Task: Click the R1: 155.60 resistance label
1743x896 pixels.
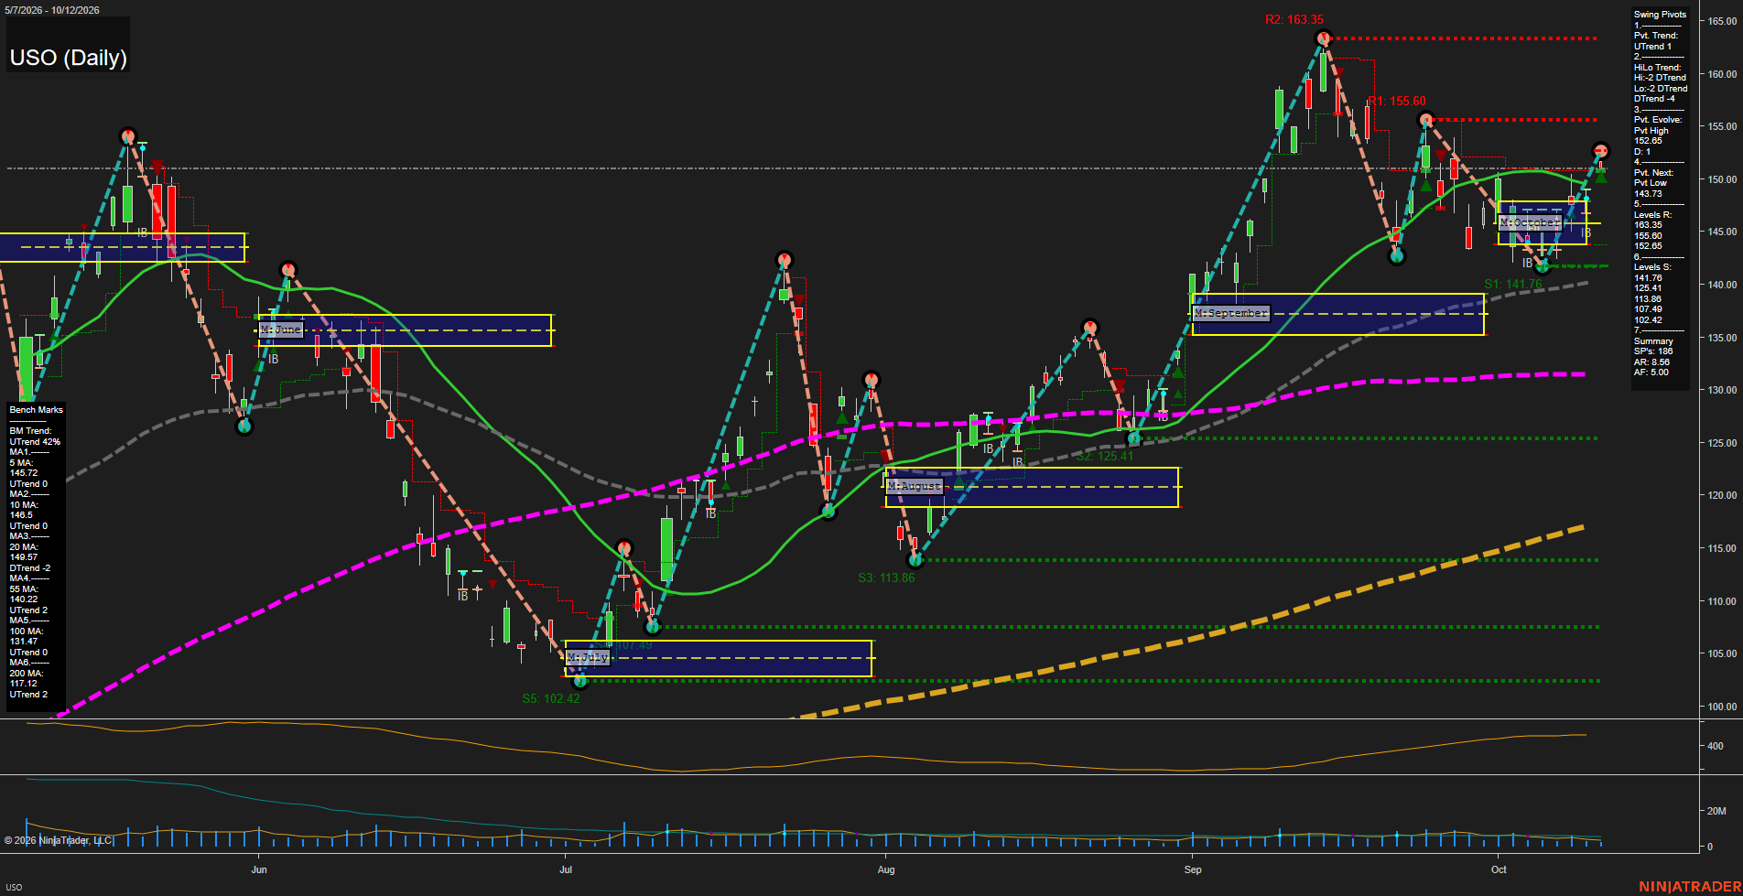Action: pyautogui.click(x=1397, y=102)
